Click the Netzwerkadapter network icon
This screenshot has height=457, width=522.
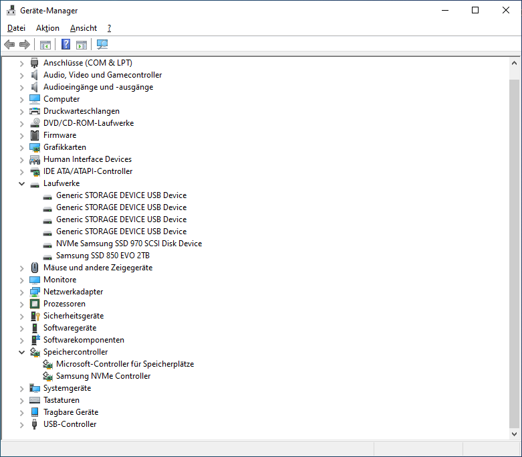tap(35, 292)
